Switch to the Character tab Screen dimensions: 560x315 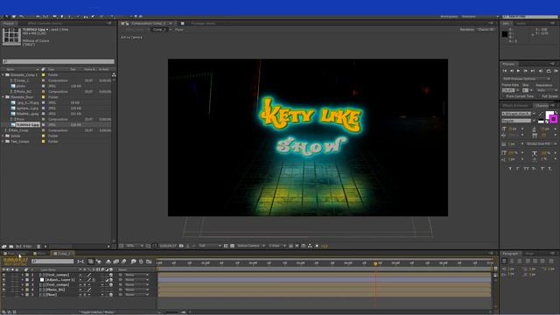tap(542, 106)
